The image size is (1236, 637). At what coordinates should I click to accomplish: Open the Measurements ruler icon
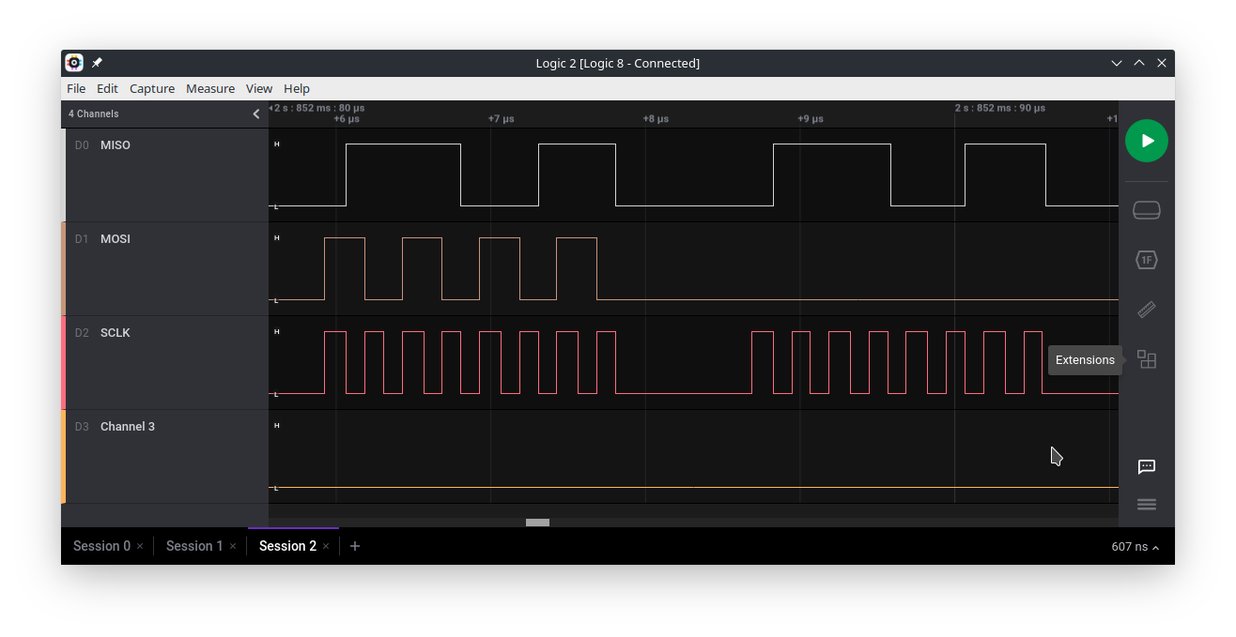(x=1146, y=310)
